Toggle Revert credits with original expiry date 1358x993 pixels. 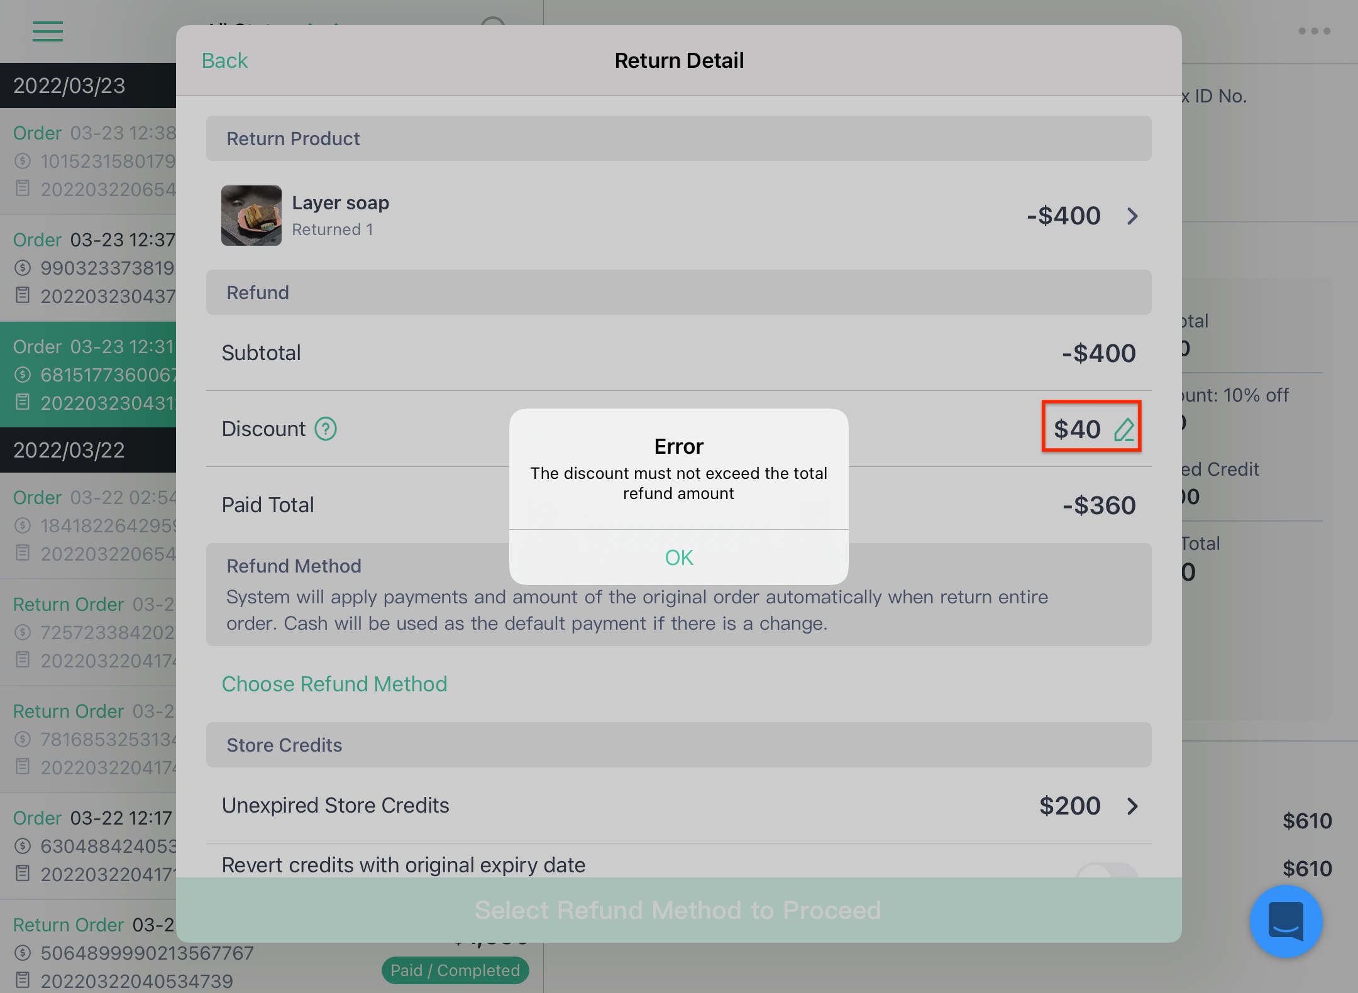[x=1107, y=870]
